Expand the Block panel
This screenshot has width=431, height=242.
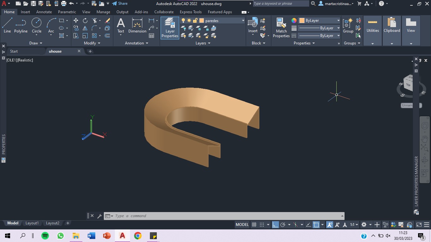[258, 43]
